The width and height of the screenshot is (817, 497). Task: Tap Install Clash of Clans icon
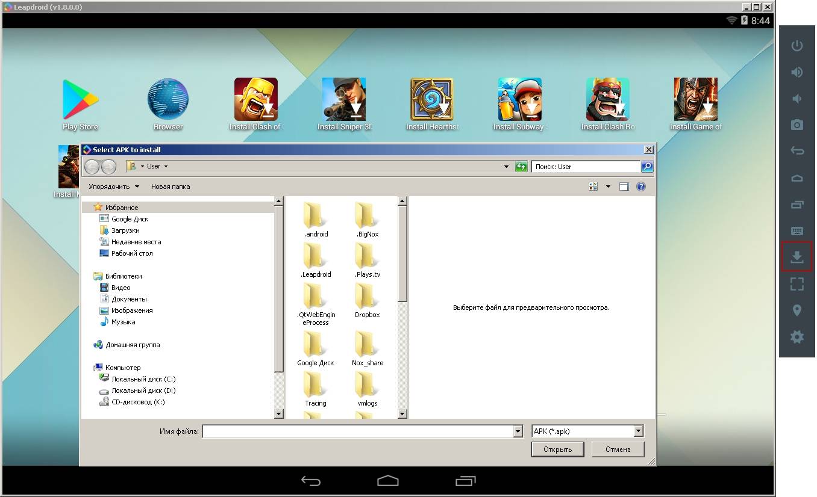[x=256, y=105]
